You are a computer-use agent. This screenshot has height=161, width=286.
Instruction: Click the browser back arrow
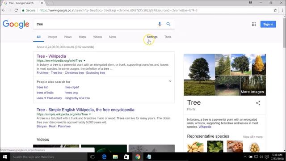pos(4,10)
